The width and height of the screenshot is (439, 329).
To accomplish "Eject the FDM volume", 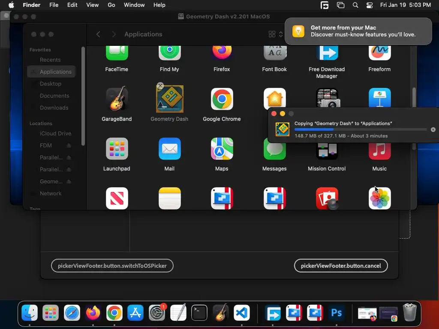I will click(x=69, y=146).
